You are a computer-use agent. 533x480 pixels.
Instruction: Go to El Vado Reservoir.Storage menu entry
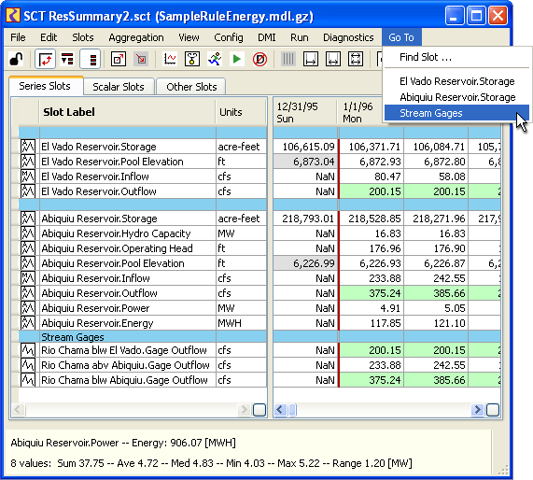(456, 81)
